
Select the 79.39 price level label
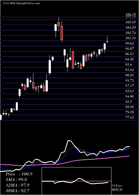[x=130, y=112]
